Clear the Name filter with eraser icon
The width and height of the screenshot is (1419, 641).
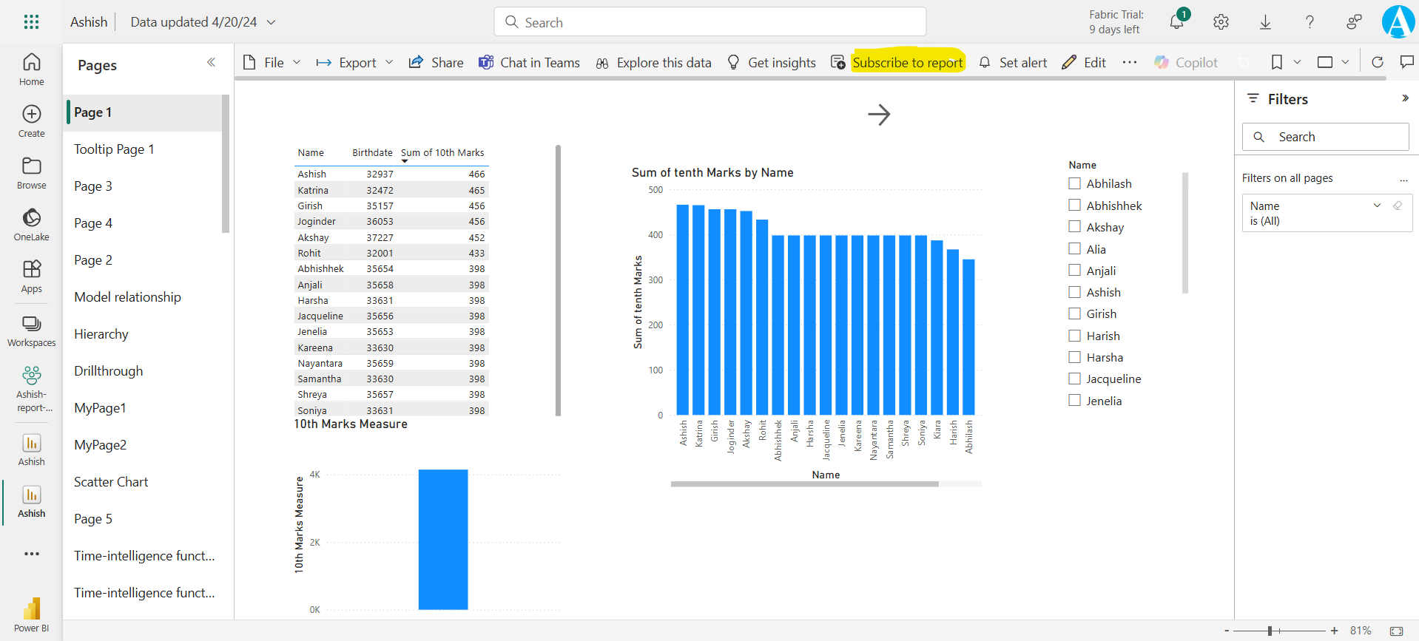point(1398,206)
